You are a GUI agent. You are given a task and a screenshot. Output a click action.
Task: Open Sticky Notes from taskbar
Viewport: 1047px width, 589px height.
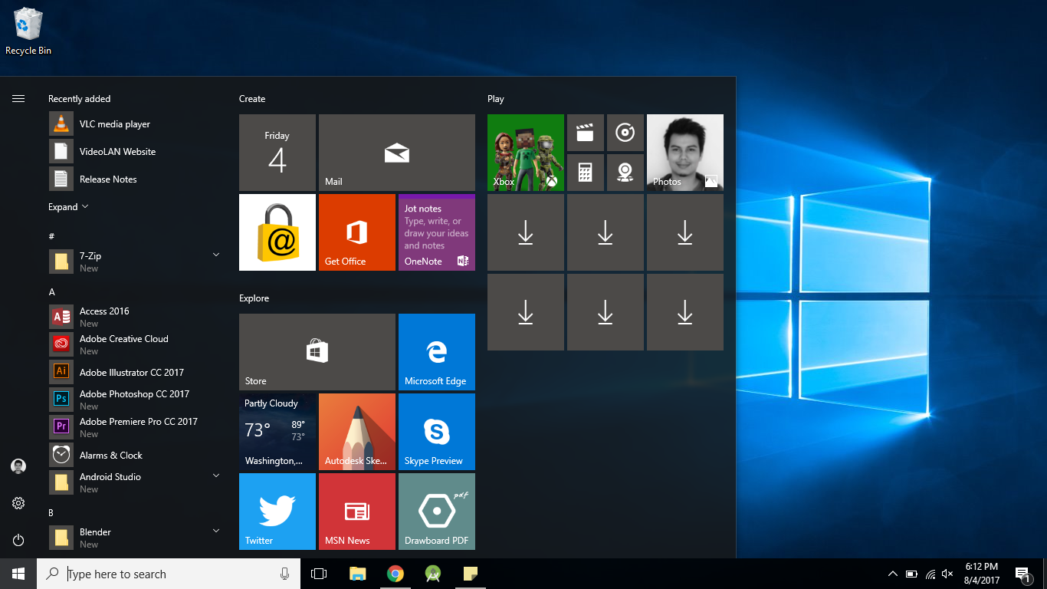coord(471,574)
